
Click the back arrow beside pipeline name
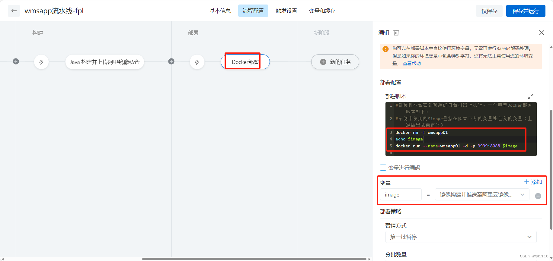coord(14,11)
